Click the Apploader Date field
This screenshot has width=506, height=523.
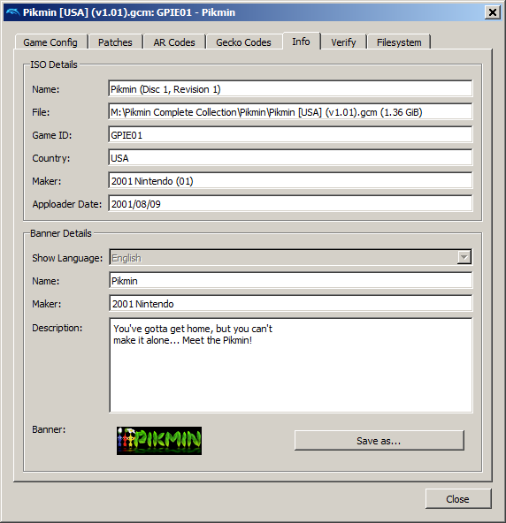point(290,204)
